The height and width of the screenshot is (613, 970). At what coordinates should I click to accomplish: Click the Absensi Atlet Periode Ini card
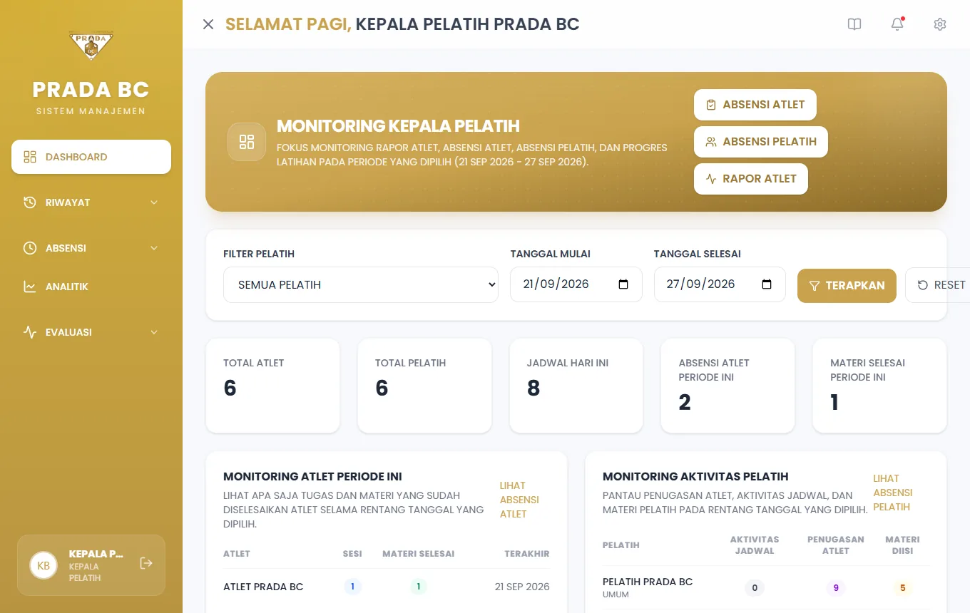(728, 386)
